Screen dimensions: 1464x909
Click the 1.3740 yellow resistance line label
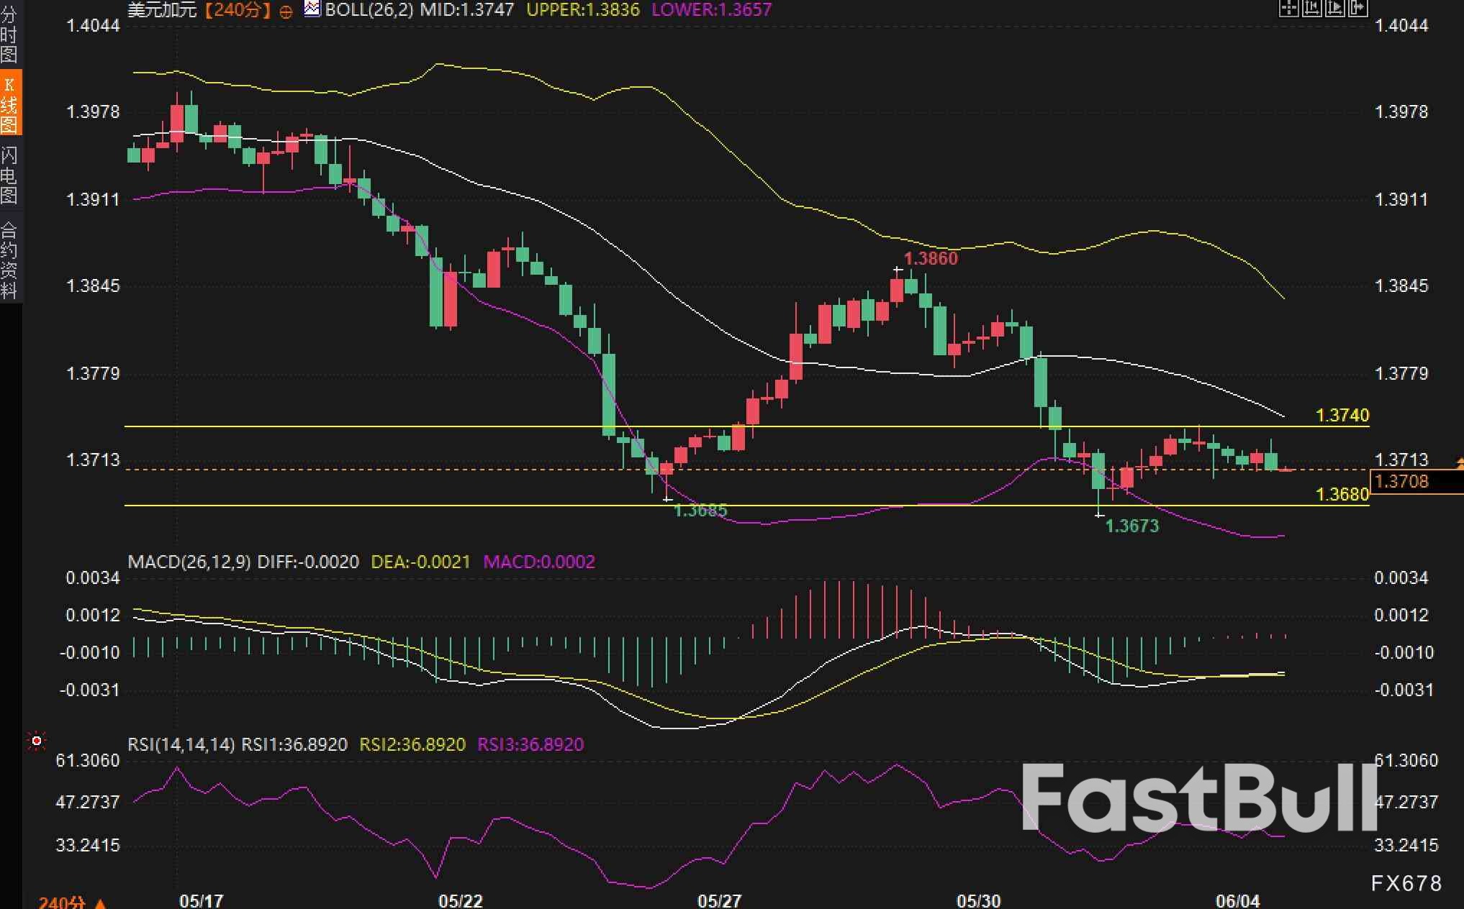tap(1342, 415)
